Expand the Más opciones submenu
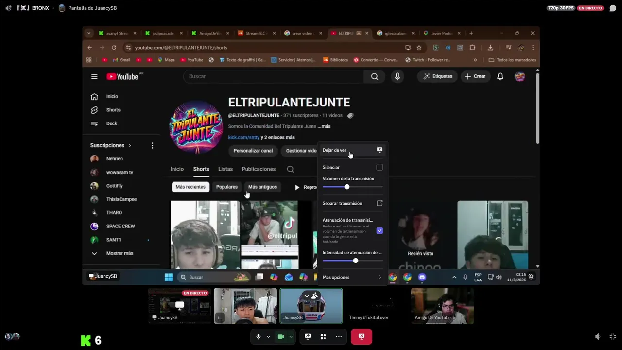Viewport: 622px width, 350px height. point(352,277)
